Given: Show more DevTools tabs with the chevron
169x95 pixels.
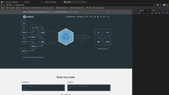Looking at the screenshot, I should 158,11.
